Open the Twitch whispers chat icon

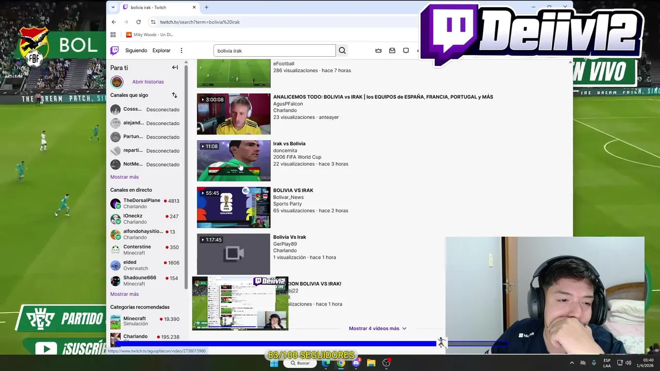tap(406, 50)
